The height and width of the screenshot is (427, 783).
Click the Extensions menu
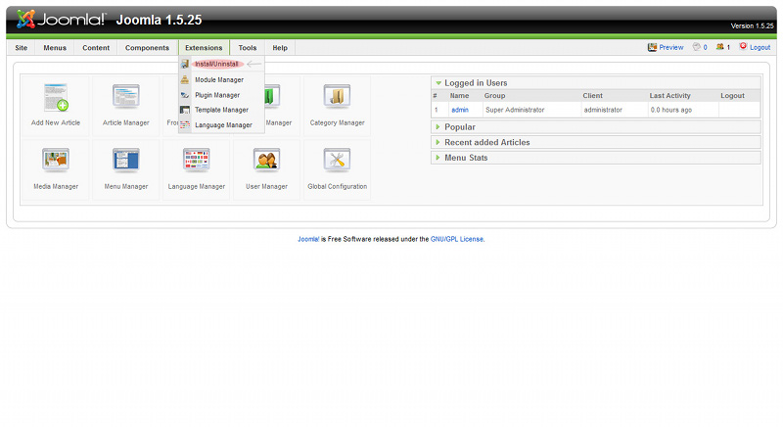204,48
